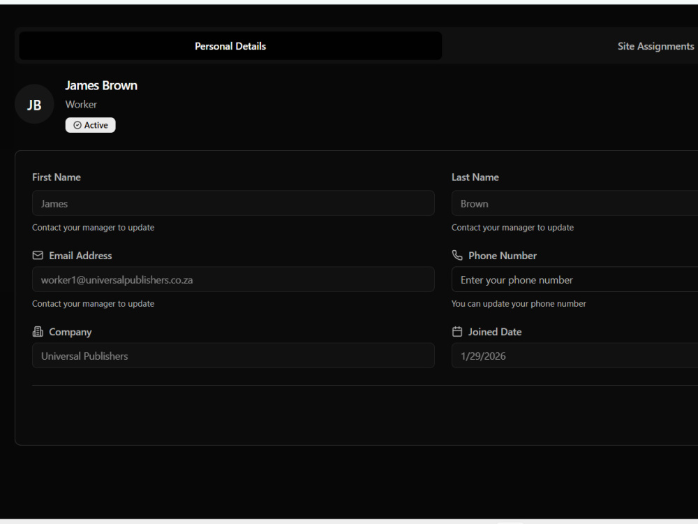The image size is (698, 524).
Task: Click the First Name label
Action: point(56,177)
